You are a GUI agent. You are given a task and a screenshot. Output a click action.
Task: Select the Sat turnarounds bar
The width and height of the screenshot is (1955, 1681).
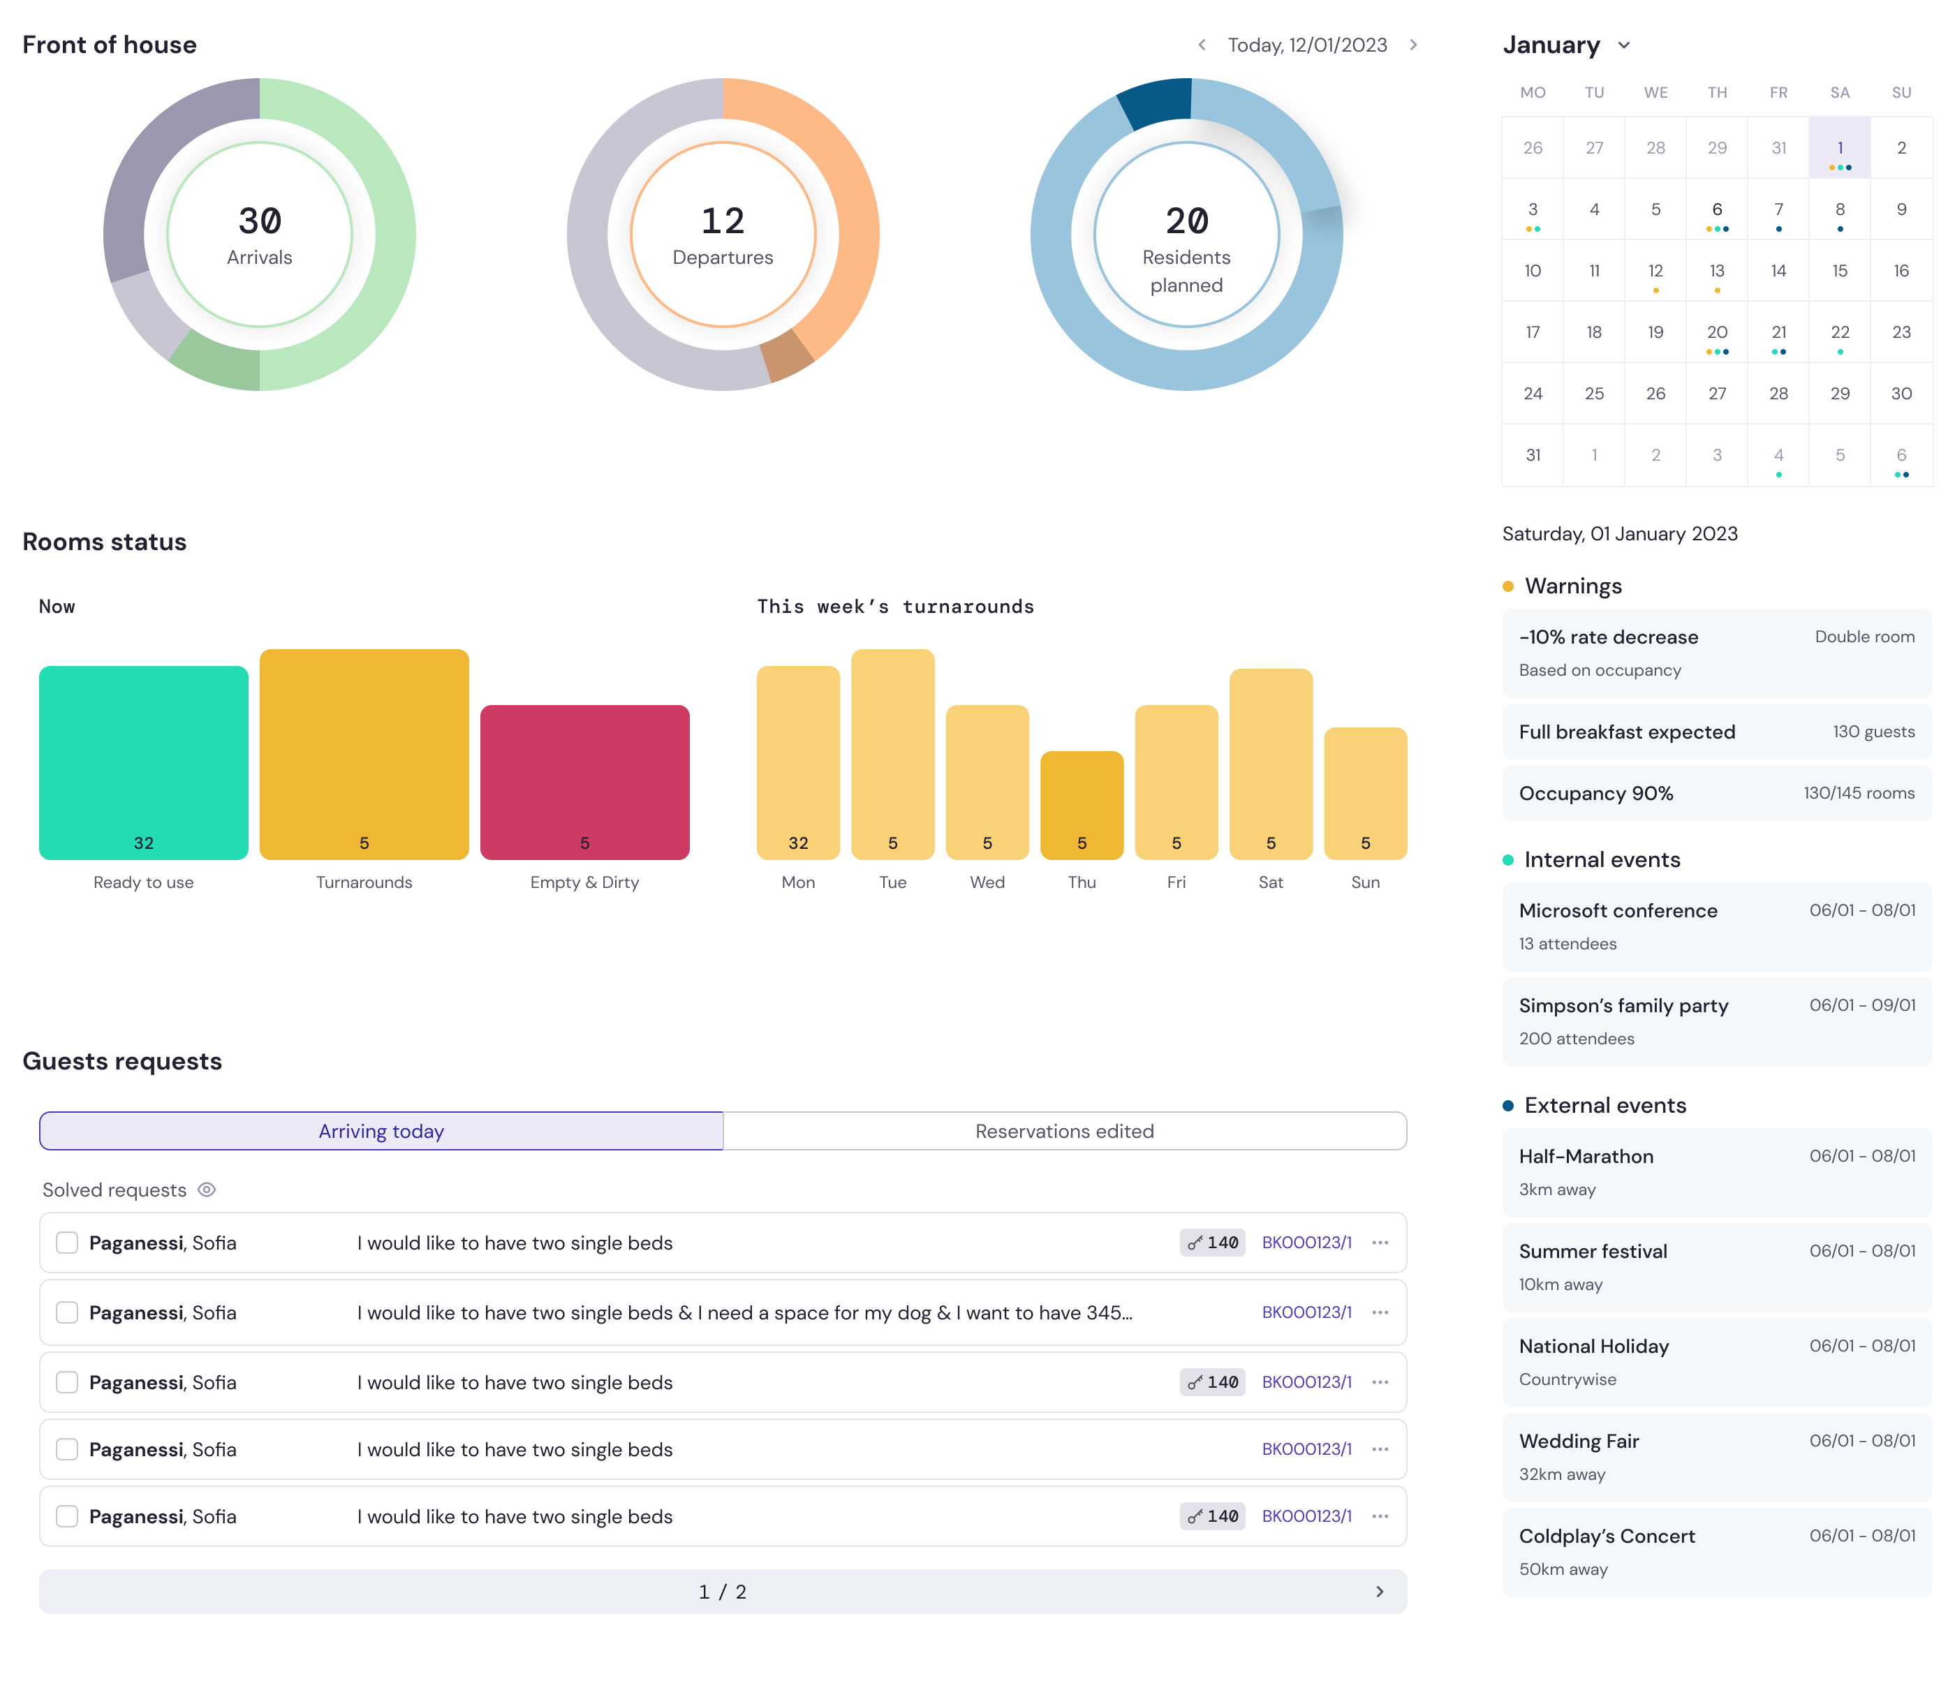click(1271, 764)
